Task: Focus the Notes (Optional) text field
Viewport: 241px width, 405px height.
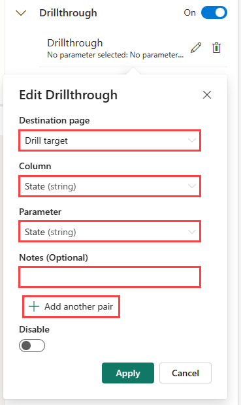Action: [110, 277]
